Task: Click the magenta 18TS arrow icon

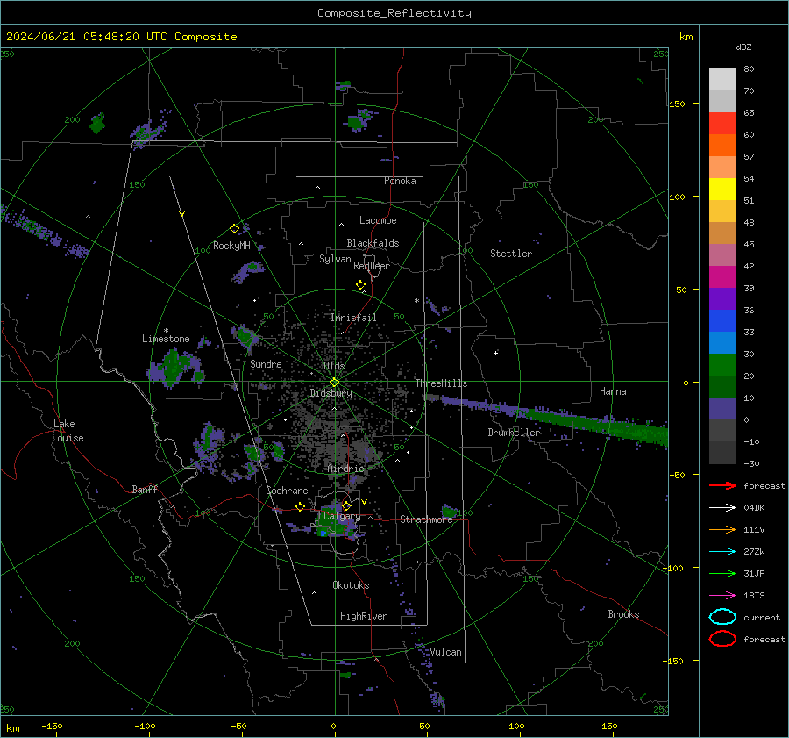Action: (722, 596)
